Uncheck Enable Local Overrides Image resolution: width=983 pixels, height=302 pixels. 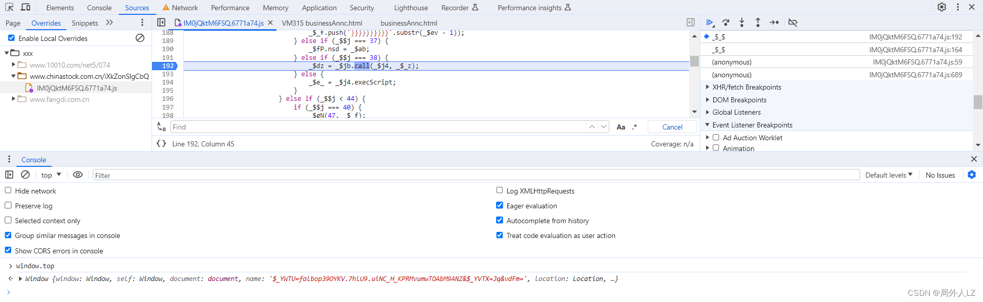tap(11, 38)
